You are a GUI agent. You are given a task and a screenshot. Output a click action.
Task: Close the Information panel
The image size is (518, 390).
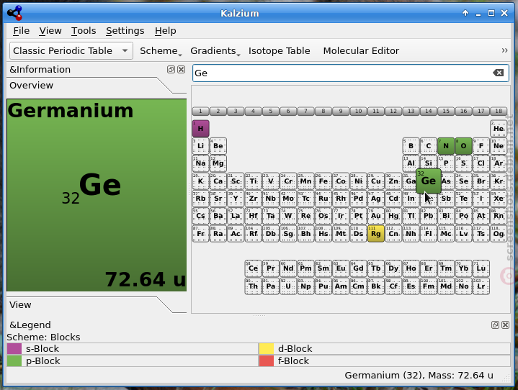pos(181,69)
